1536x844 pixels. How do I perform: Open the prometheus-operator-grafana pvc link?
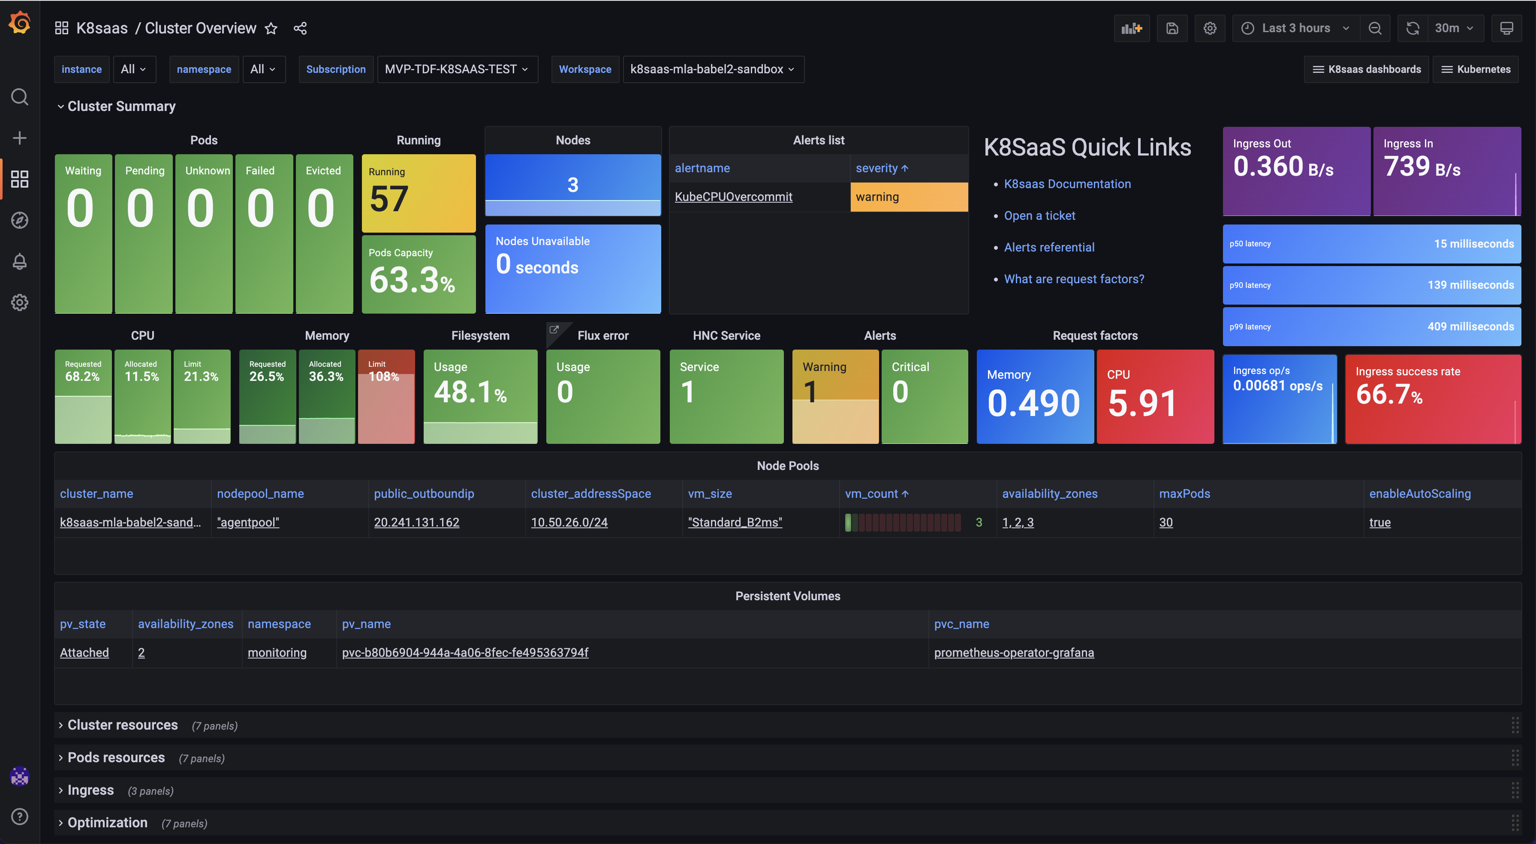tap(1014, 652)
